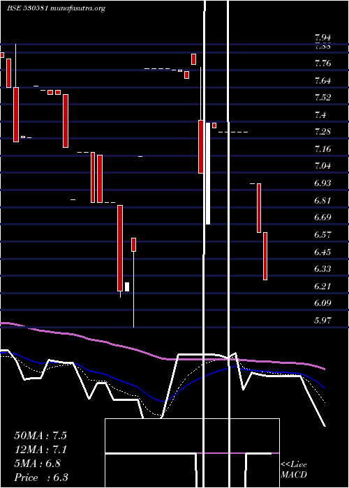Select the 7.4 price axis label

pyautogui.click(x=320, y=114)
